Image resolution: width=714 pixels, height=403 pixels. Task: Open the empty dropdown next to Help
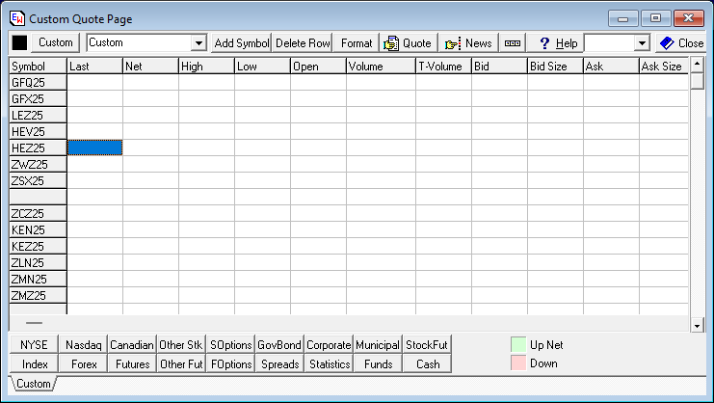[x=642, y=43]
